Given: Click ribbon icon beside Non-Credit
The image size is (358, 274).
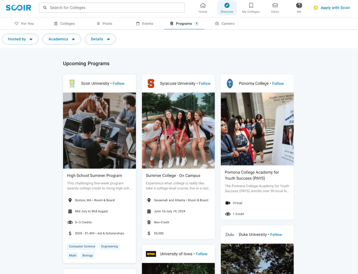Looking at the screenshot, I should coord(149,222).
